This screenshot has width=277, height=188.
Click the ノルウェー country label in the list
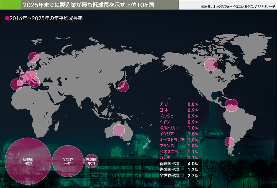[x=168, y=116]
